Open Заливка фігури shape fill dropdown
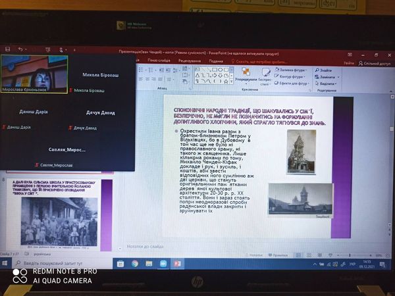The height and width of the screenshot is (296, 395). click(291, 70)
